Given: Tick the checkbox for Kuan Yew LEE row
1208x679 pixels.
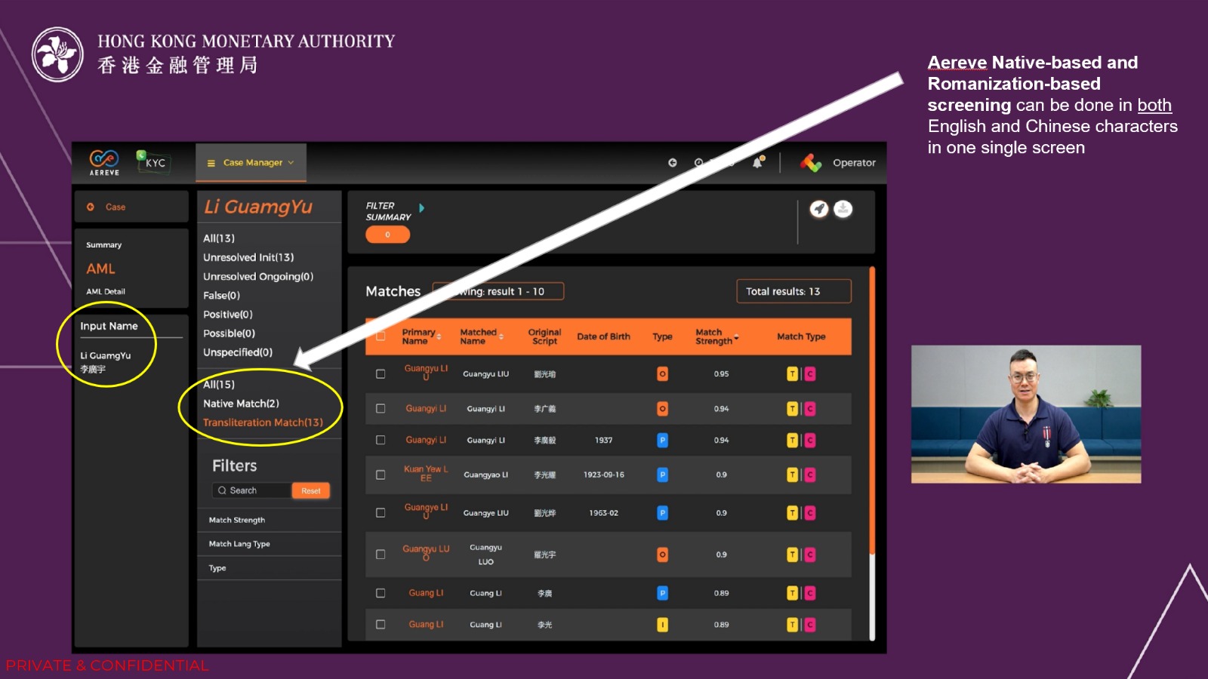Looking at the screenshot, I should click(x=381, y=475).
